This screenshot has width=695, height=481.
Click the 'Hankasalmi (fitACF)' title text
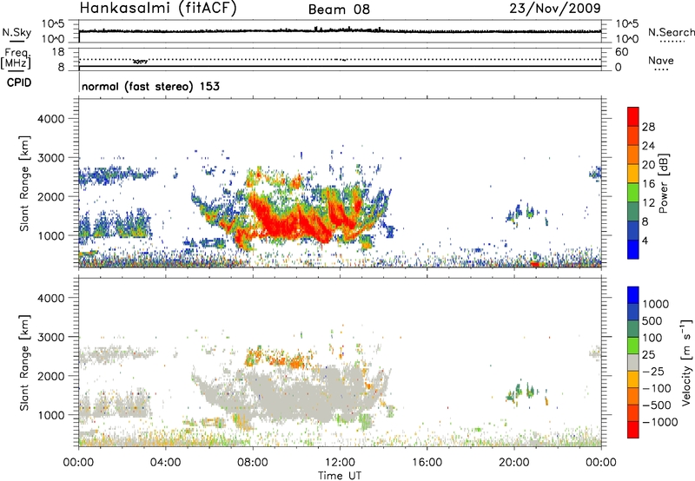coord(158,8)
